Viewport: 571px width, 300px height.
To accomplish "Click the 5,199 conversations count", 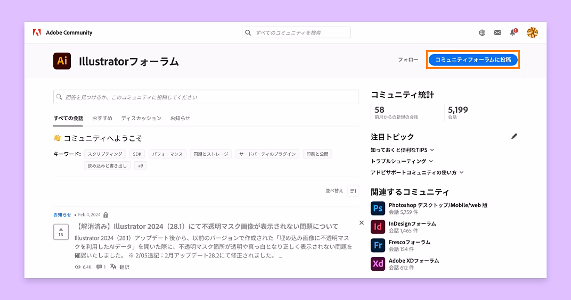I will point(458,110).
